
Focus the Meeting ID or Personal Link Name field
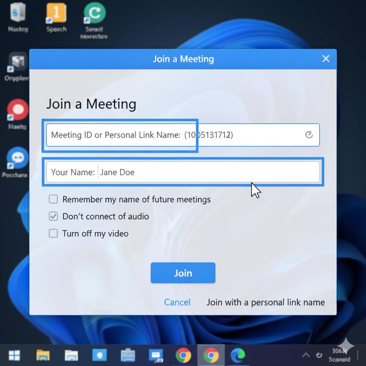coord(183,135)
